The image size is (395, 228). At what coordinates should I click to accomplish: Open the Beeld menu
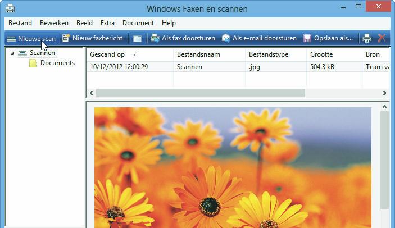(84, 23)
